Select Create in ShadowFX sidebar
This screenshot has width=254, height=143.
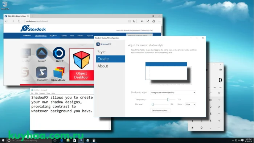(110, 59)
